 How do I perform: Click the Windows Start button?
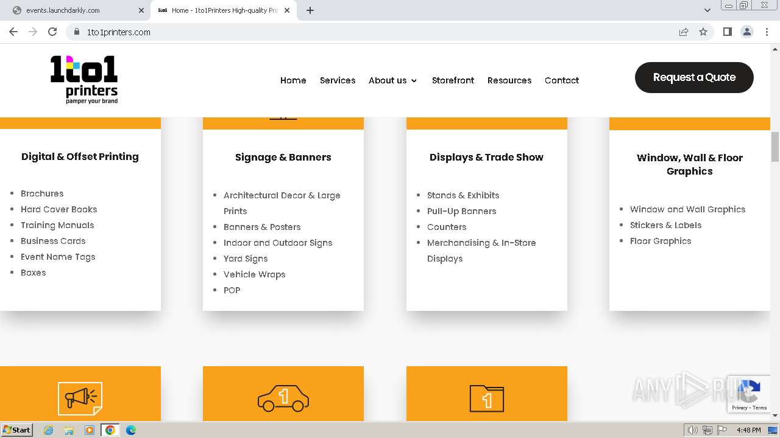click(16, 430)
